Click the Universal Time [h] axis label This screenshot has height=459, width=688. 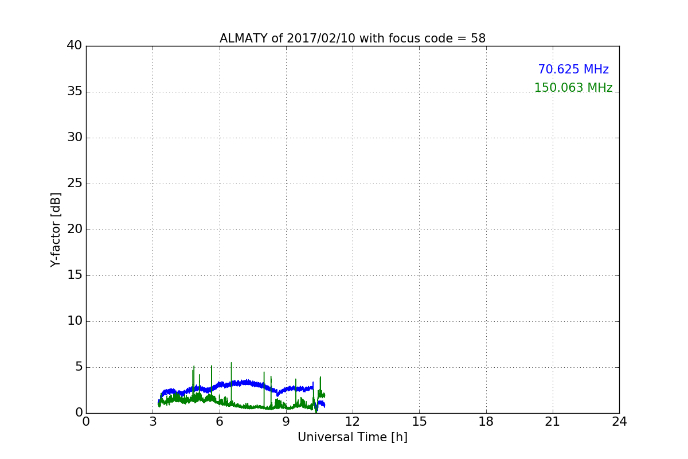pyautogui.click(x=353, y=437)
